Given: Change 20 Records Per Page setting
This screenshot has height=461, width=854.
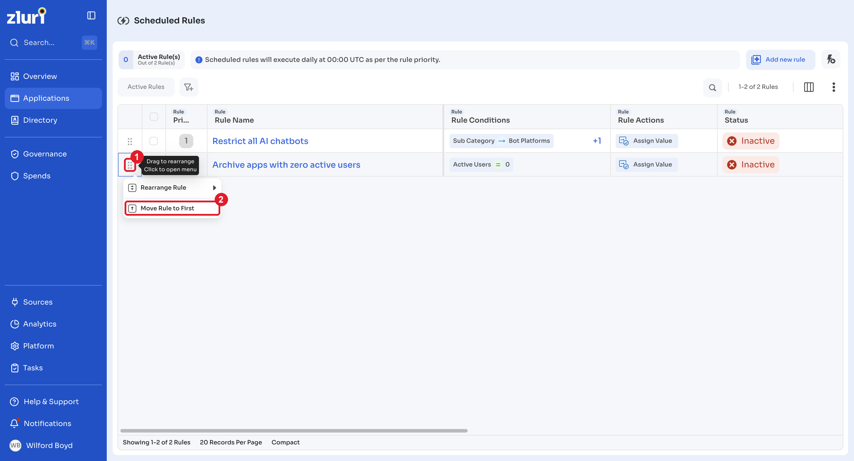Looking at the screenshot, I should [x=231, y=442].
